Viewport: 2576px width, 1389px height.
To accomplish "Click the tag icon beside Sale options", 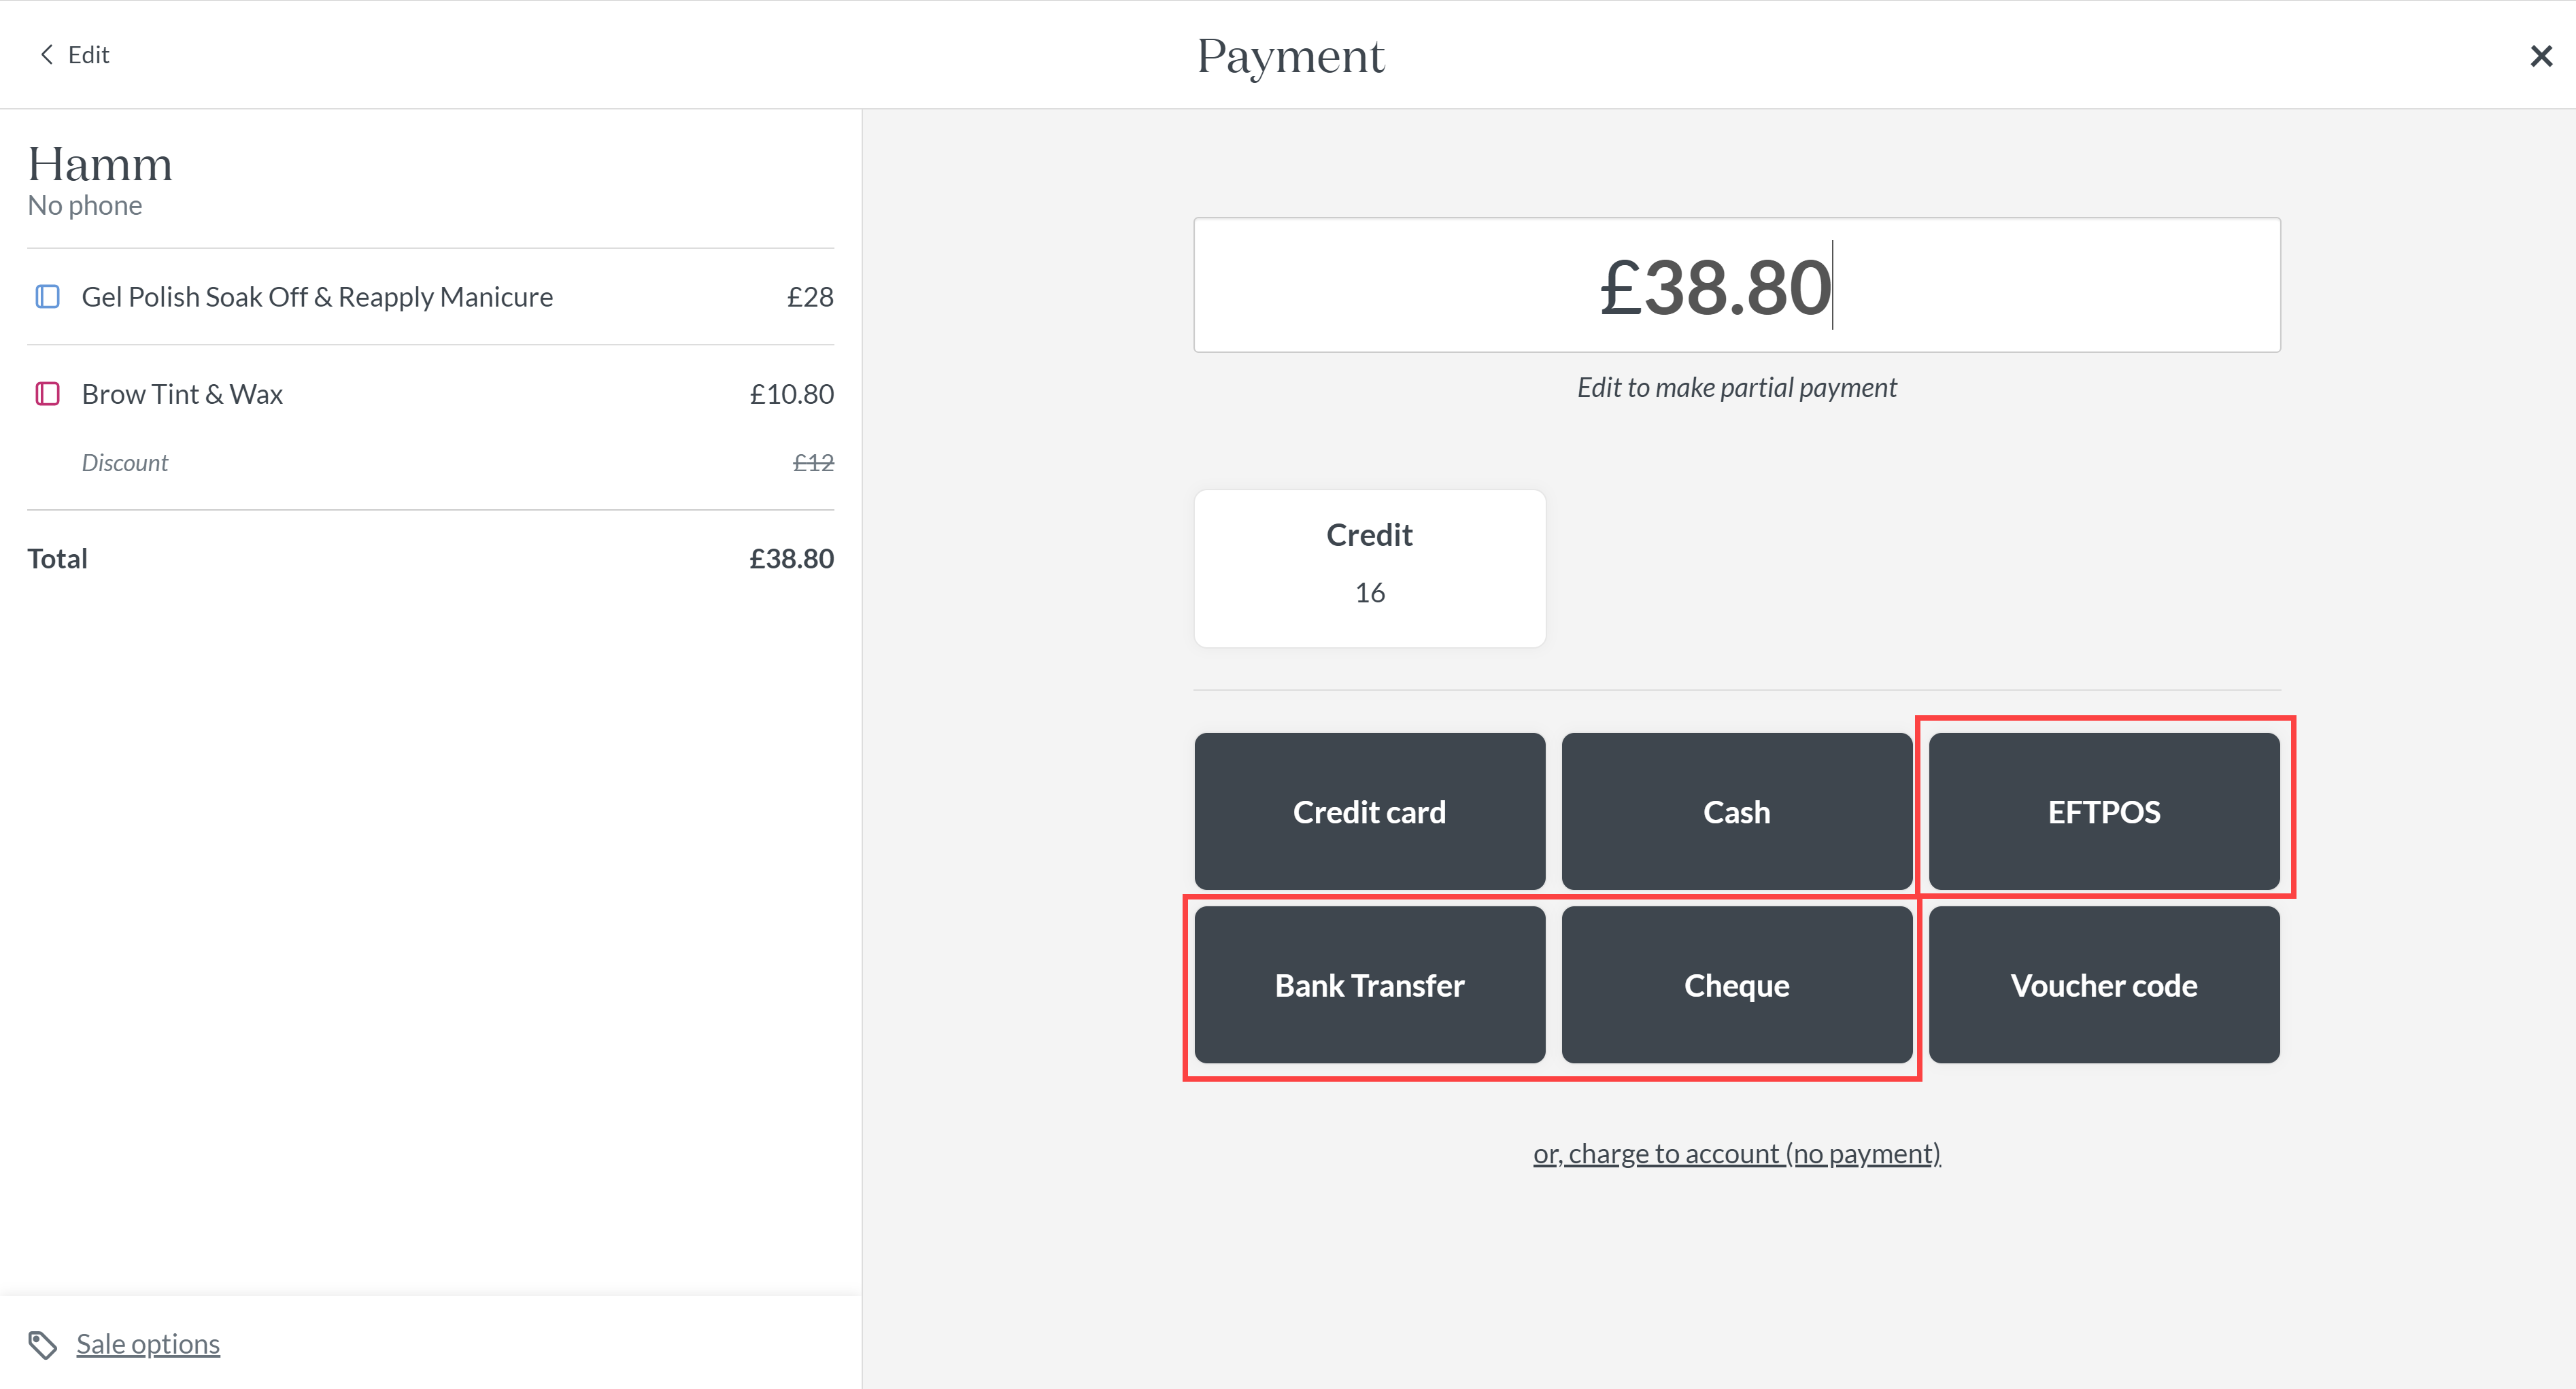I will (42, 1345).
